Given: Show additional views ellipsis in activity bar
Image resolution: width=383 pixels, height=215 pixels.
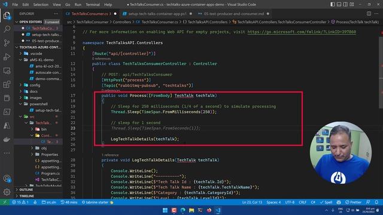Looking at the screenshot, I should click(x=7, y=153).
